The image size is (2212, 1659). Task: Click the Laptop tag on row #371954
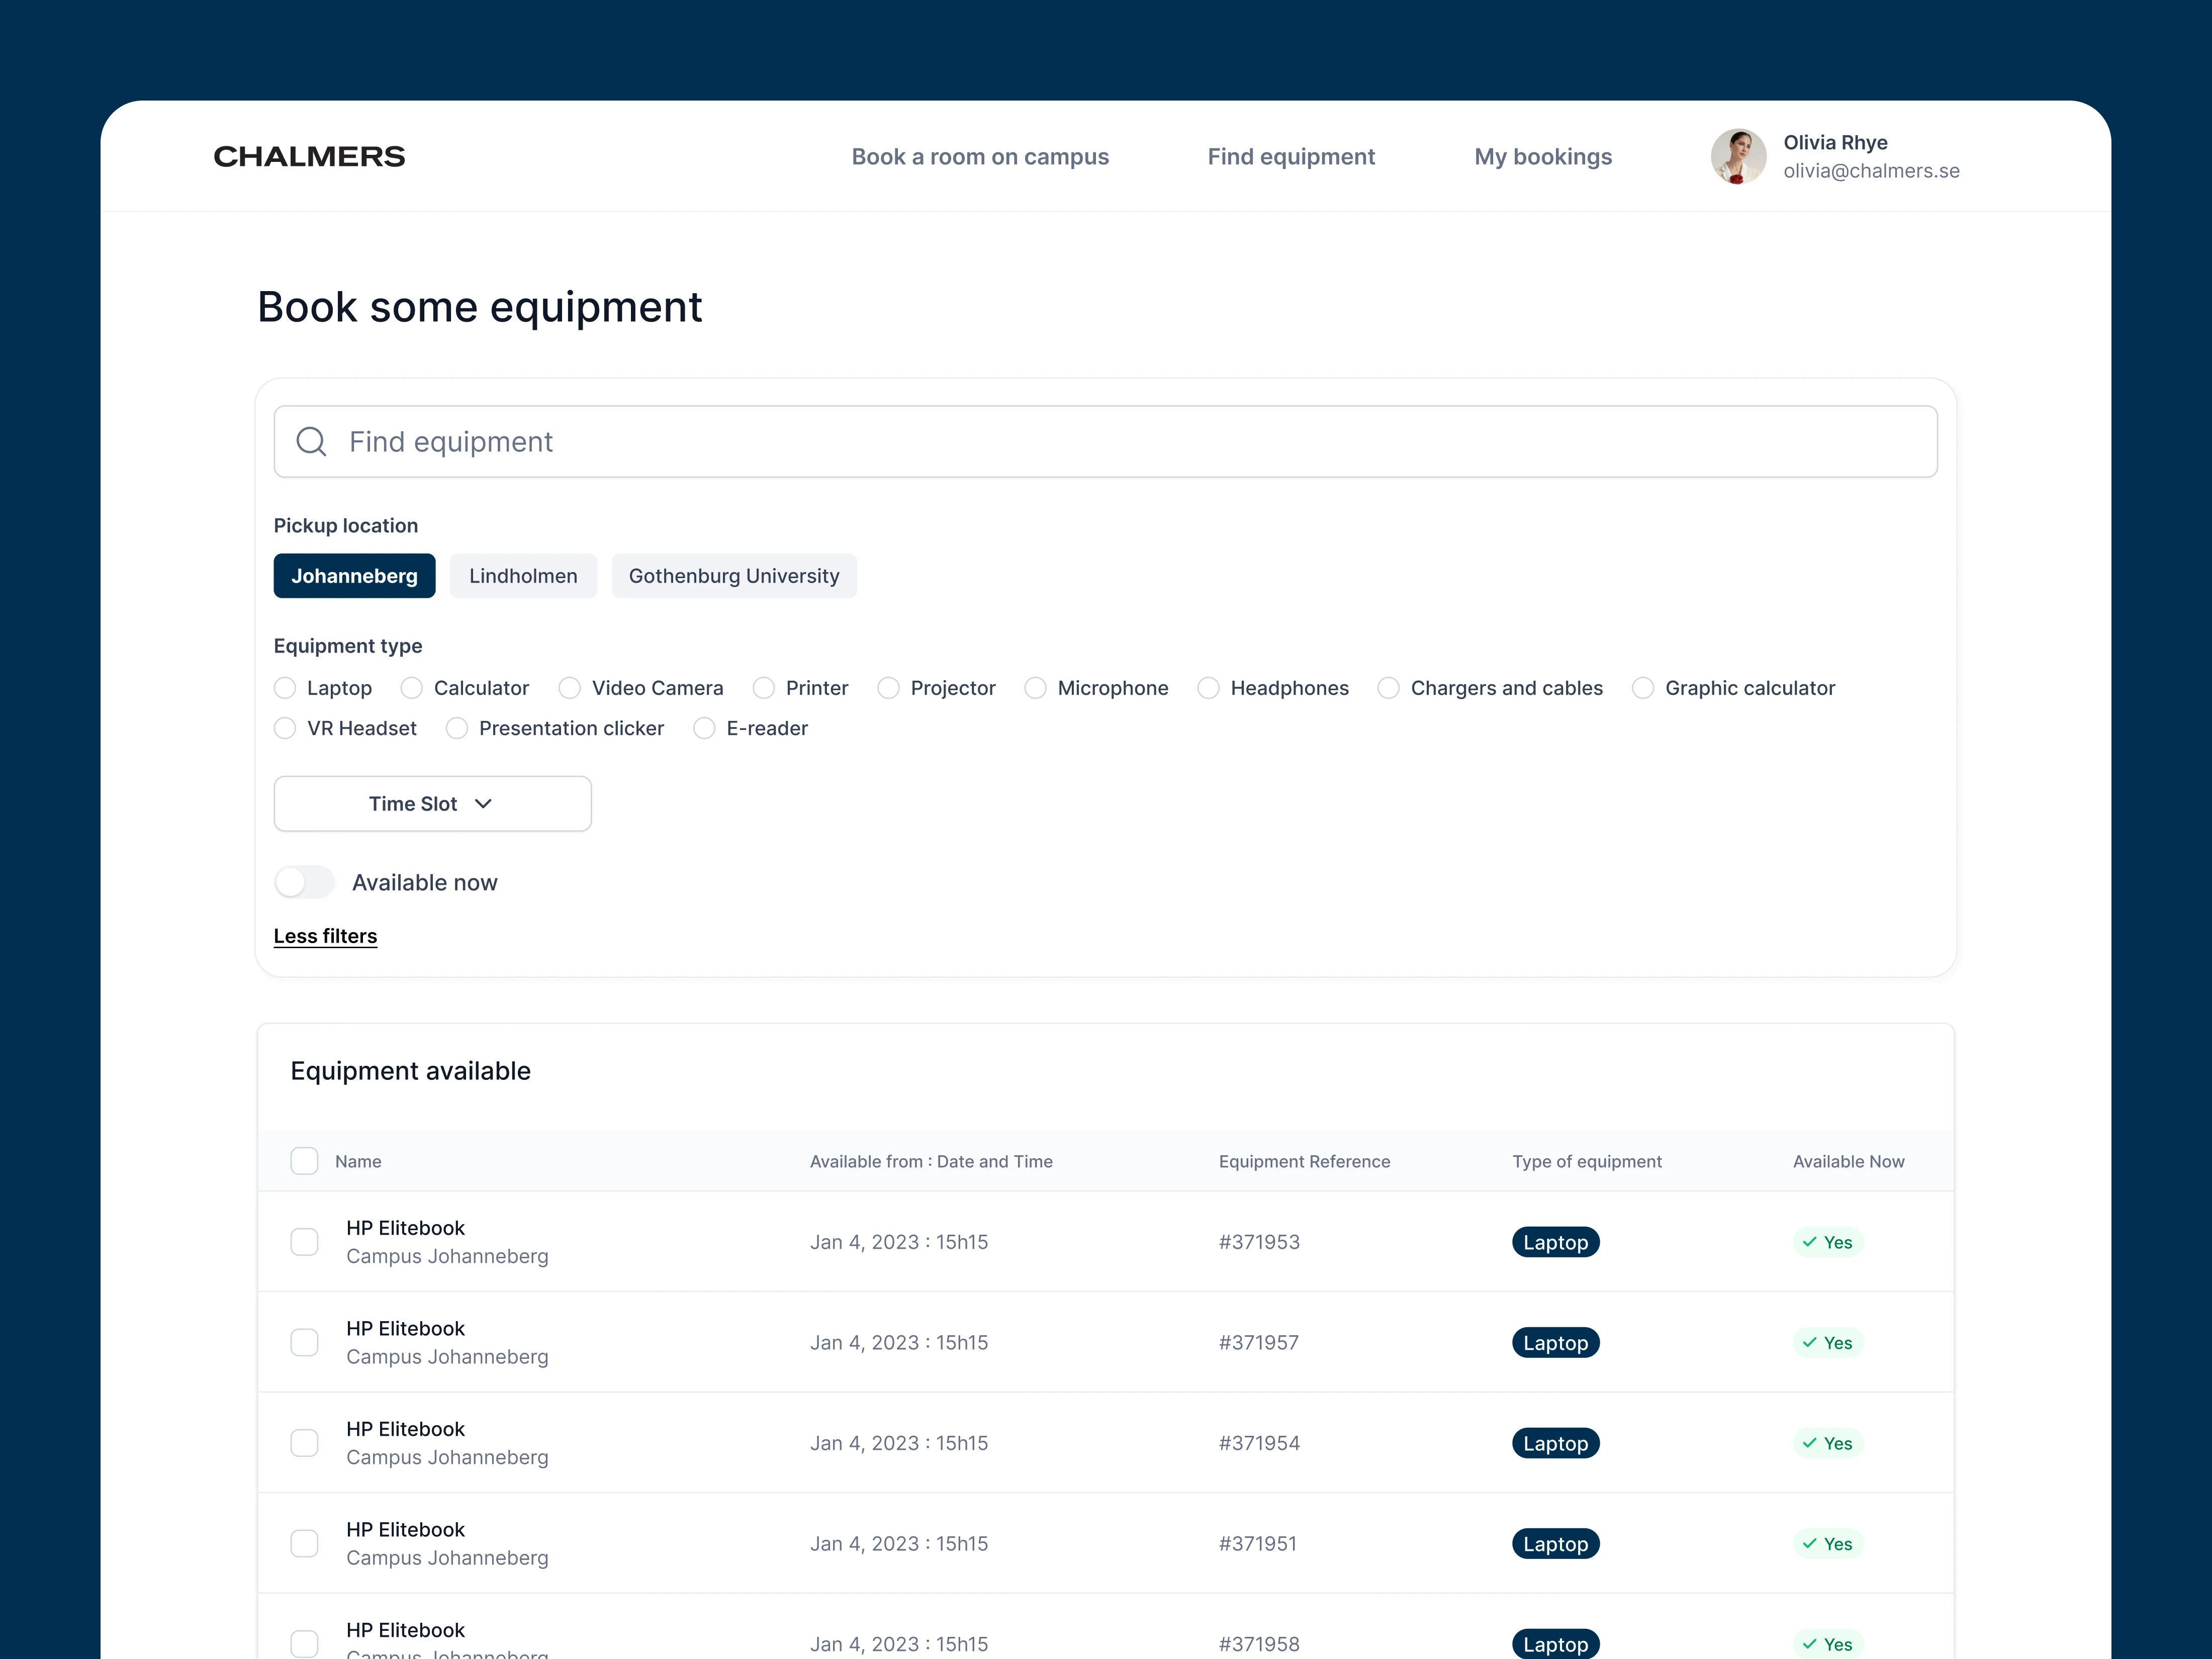pyautogui.click(x=1555, y=1443)
